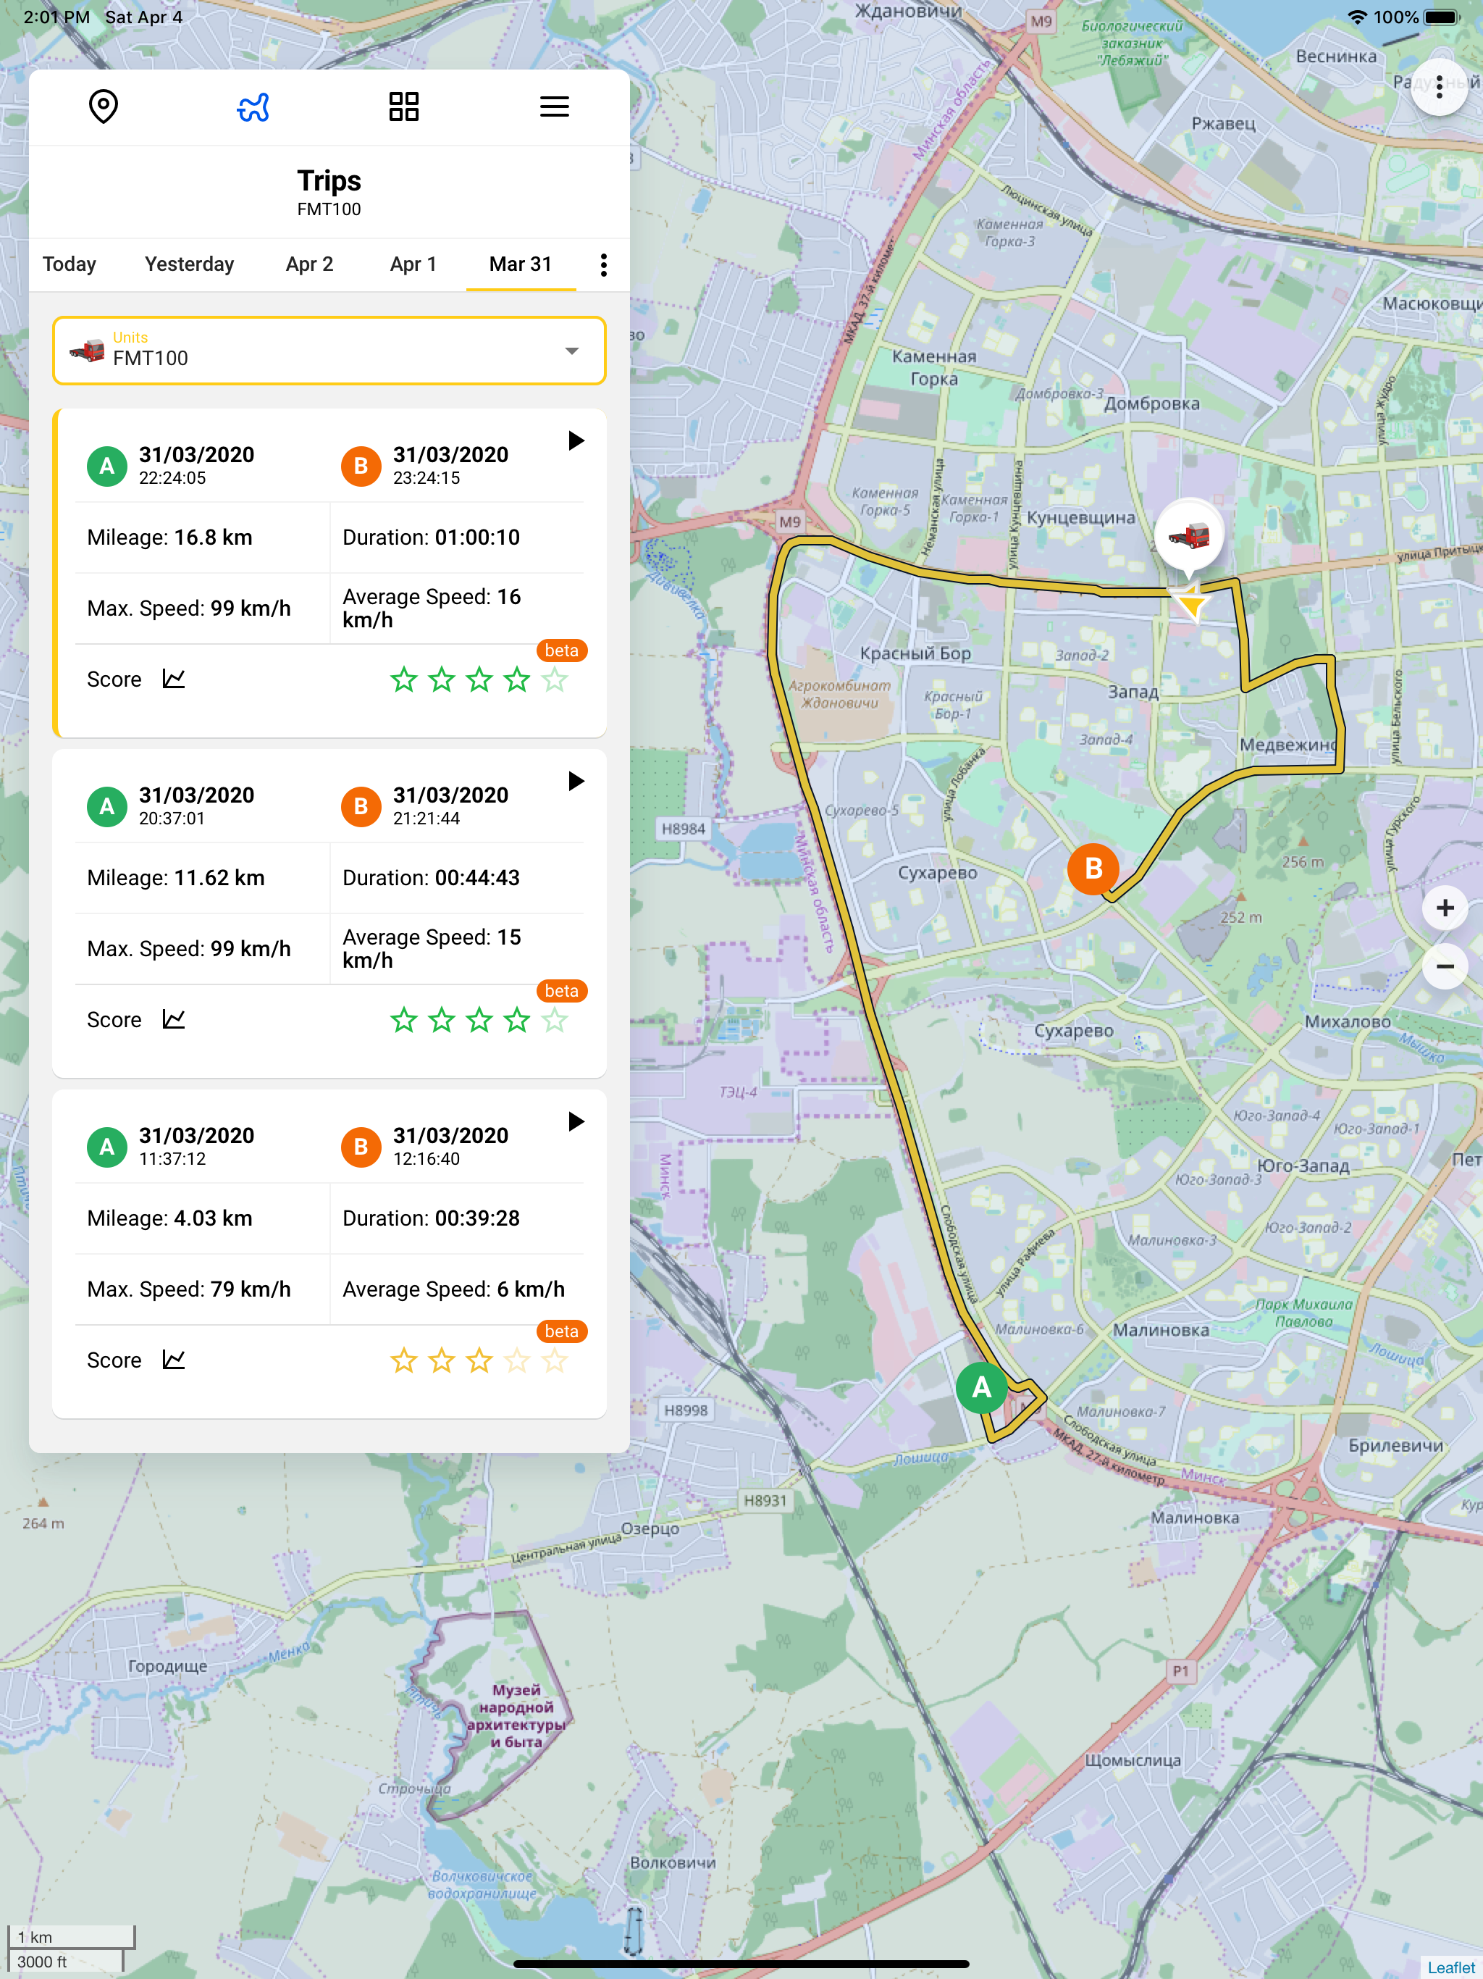Play the 20:37:01 trip route
The image size is (1483, 1979).
click(576, 781)
